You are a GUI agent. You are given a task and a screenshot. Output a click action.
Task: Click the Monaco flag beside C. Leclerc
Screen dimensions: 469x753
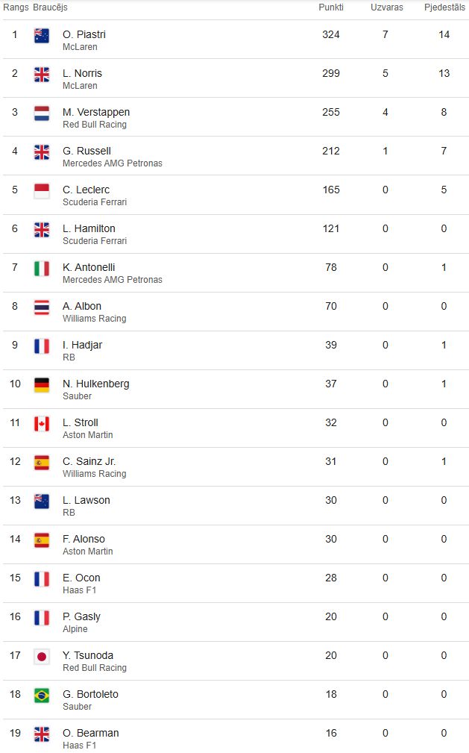42,191
